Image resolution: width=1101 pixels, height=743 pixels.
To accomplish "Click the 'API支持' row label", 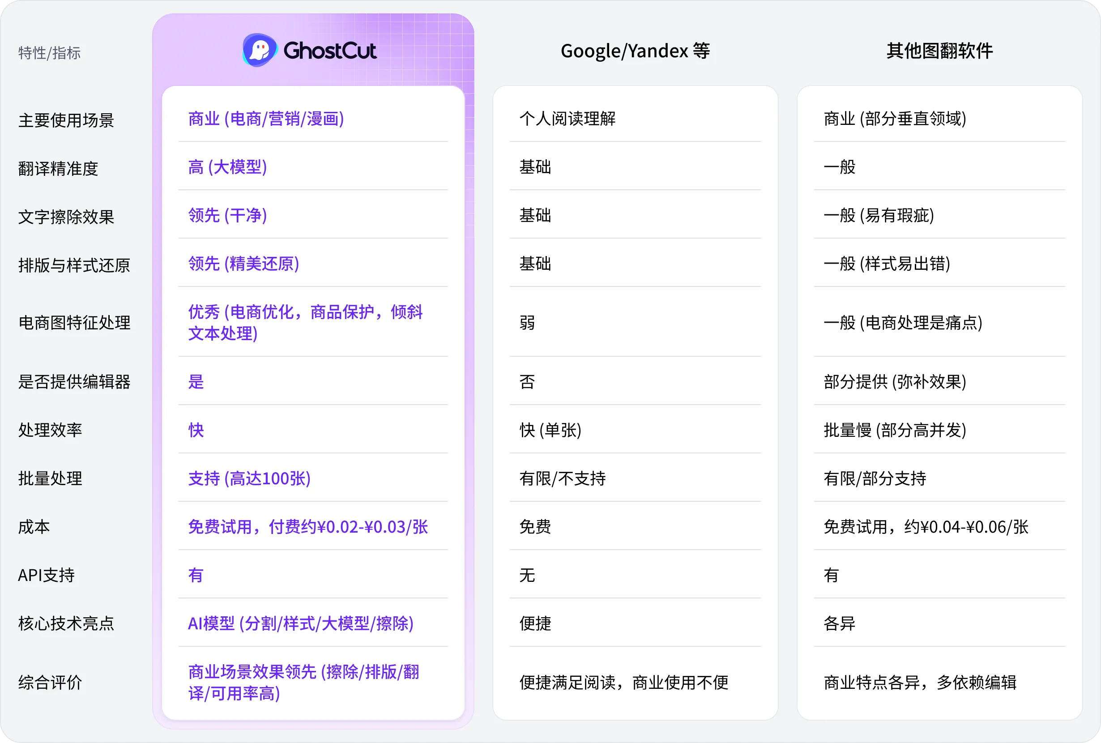I will click(47, 575).
